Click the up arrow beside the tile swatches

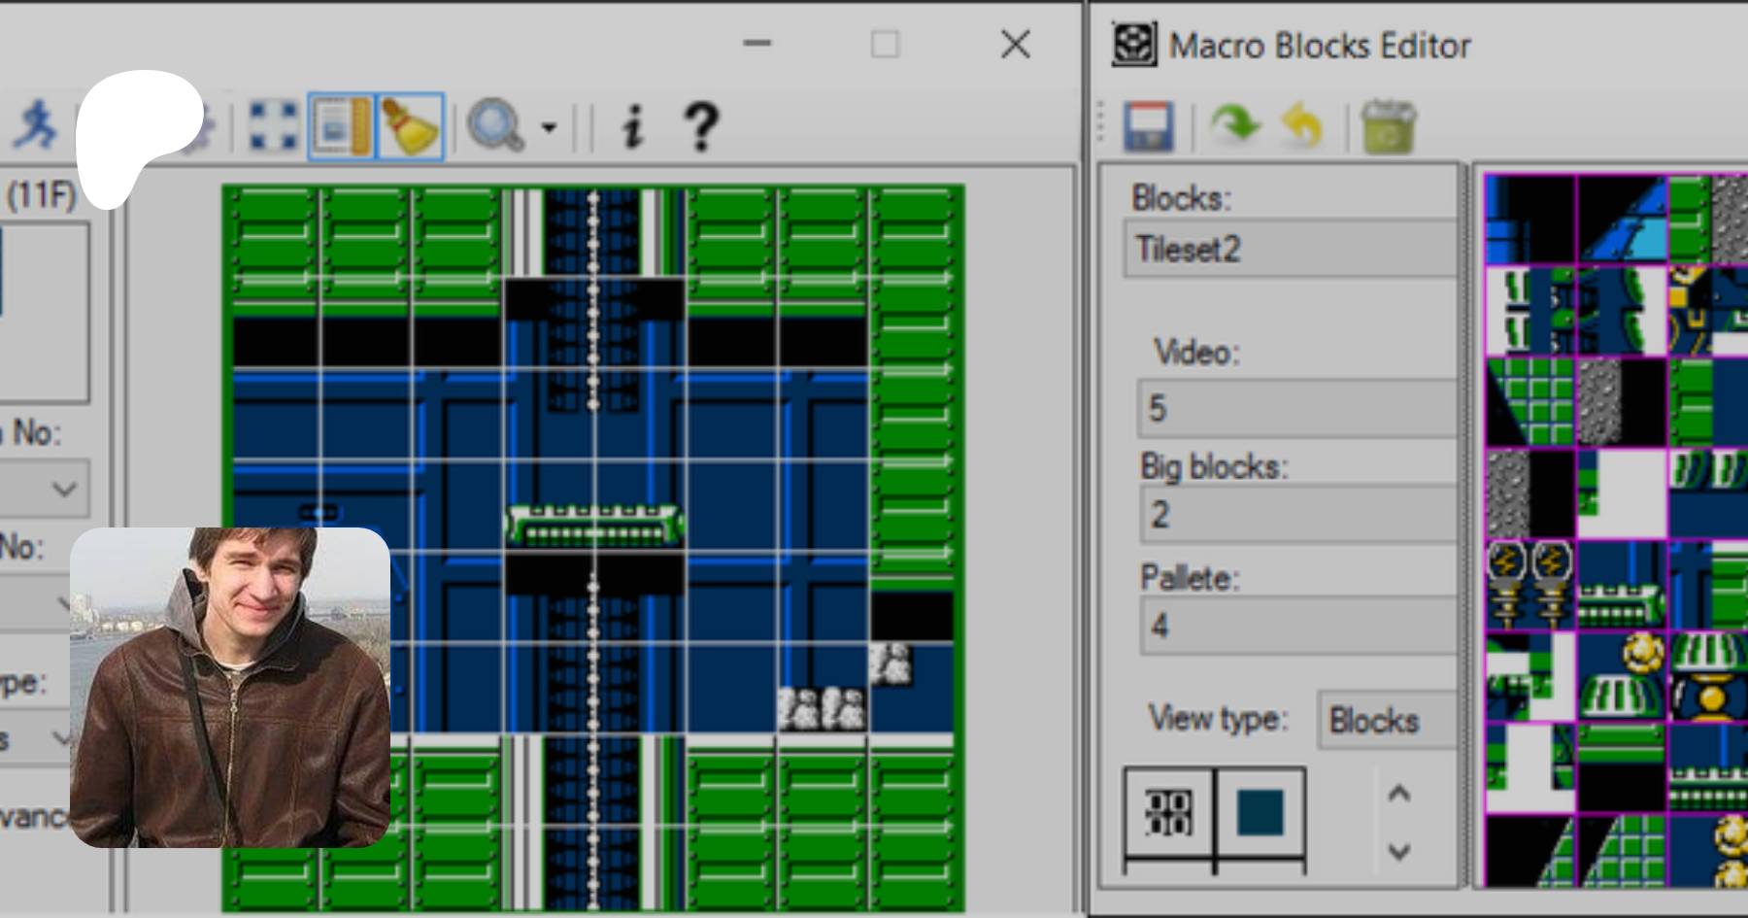[x=1398, y=794]
